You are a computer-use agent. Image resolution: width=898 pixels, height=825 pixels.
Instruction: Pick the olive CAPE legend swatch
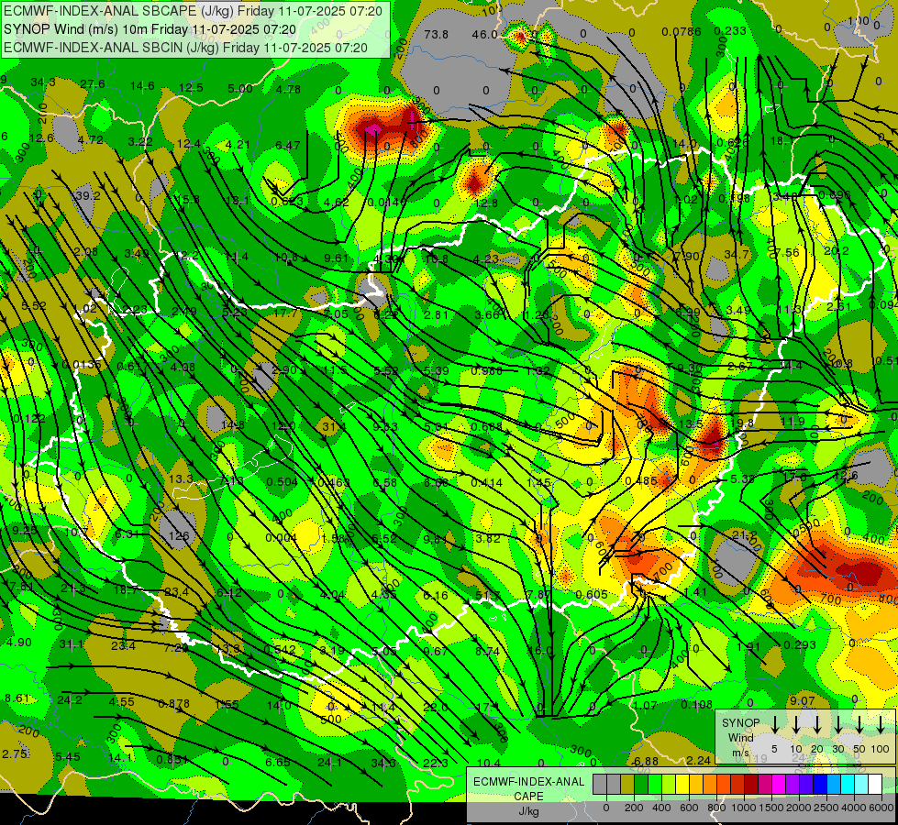[x=627, y=784]
